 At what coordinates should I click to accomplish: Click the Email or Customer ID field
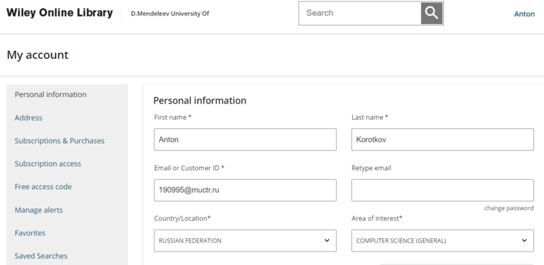tap(245, 190)
